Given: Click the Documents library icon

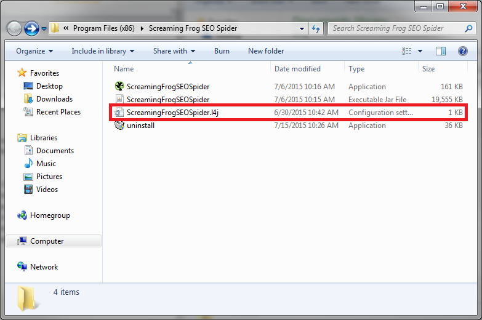Looking at the screenshot, I should [28, 151].
